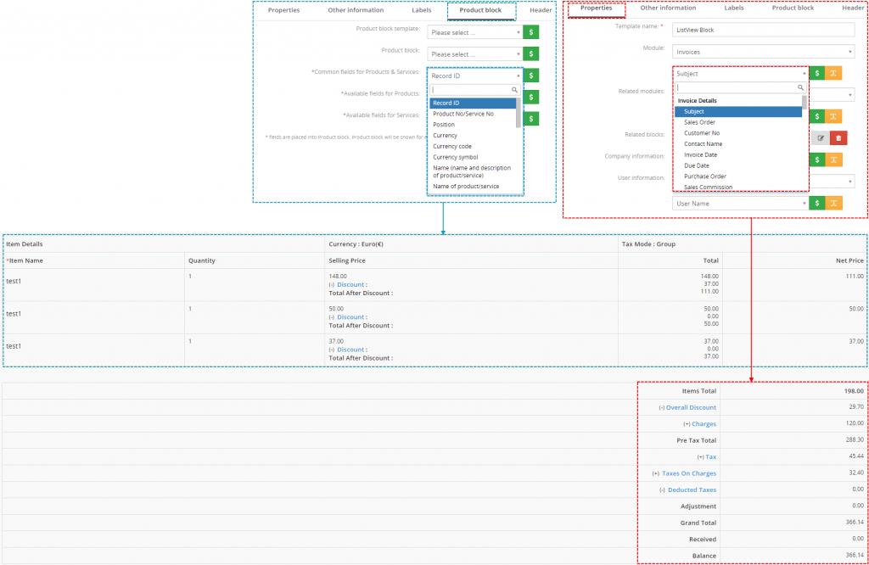Screen dimensions: 869x565
Task: Open the Taxes On Charges link
Action: [x=688, y=473]
